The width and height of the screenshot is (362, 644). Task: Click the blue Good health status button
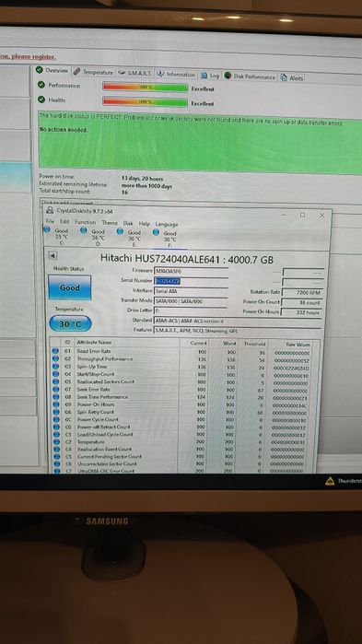[70, 287]
